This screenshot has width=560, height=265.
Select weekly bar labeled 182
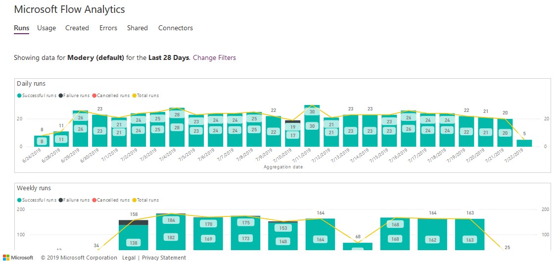[x=171, y=232]
